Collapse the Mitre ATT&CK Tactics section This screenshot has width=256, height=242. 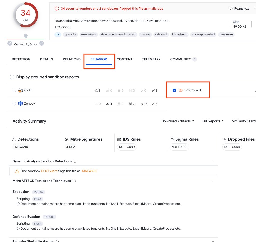[x=213, y=181]
